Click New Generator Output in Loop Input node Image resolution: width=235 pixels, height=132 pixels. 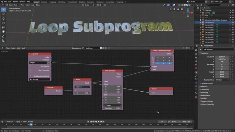pos(41,76)
